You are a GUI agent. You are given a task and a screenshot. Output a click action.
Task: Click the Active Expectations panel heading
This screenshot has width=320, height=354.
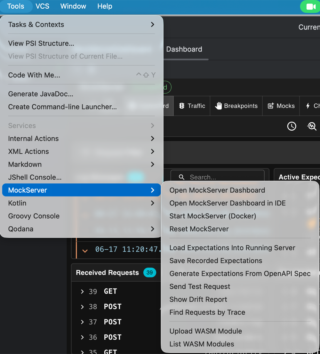pyautogui.click(x=299, y=177)
